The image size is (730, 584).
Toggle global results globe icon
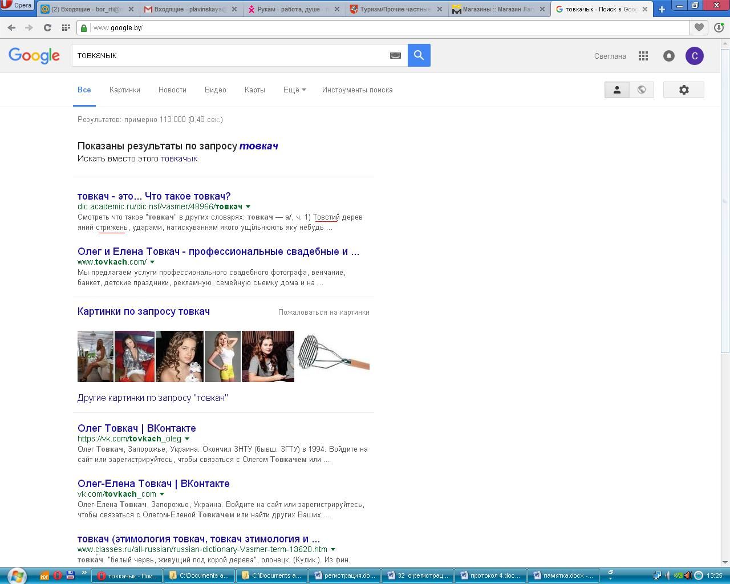[642, 90]
